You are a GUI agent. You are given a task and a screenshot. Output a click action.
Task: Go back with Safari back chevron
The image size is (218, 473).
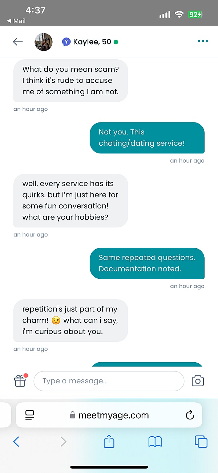click(16, 442)
